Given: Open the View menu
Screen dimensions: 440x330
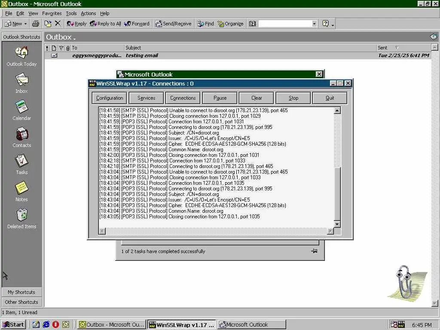Looking at the screenshot, I should [33, 13].
